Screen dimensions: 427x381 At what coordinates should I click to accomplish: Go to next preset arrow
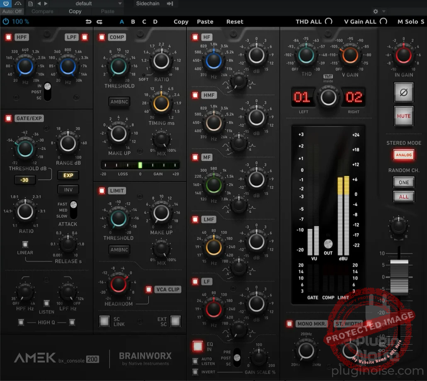point(46,4)
